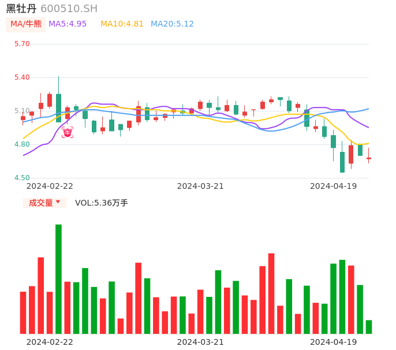The image size is (396, 350).
Task: Click the 2024-04-19 date label under volume chart
Action: 334,342
